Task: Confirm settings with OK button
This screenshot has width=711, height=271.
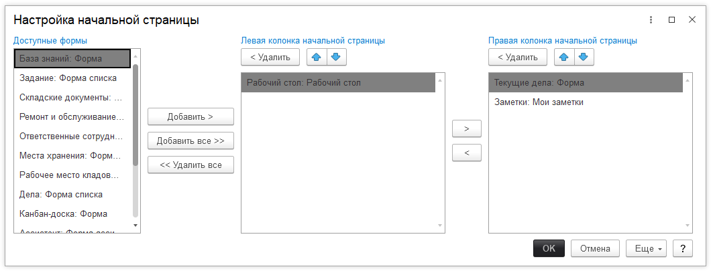Action: click(x=549, y=248)
